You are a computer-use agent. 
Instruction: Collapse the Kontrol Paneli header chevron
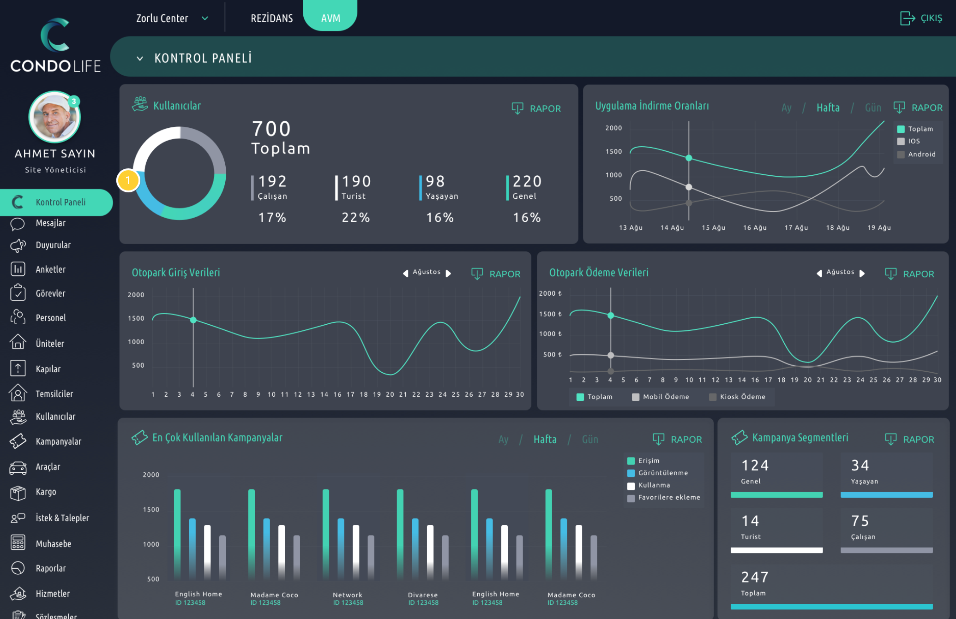click(x=139, y=59)
